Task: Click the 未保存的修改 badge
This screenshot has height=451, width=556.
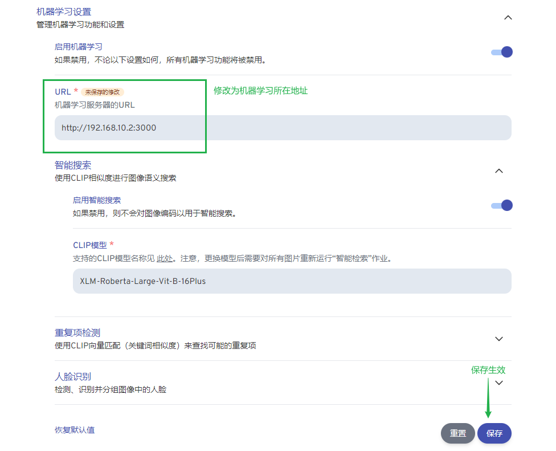Action: [x=103, y=92]
